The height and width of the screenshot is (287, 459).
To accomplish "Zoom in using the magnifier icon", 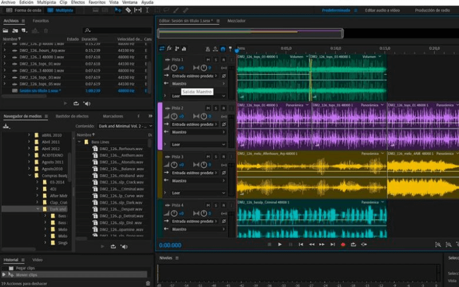I will coord(438,245).
